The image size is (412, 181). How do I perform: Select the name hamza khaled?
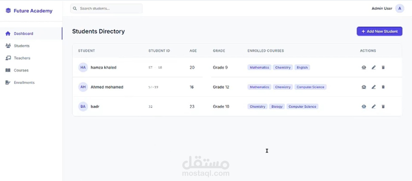[104, 67]
